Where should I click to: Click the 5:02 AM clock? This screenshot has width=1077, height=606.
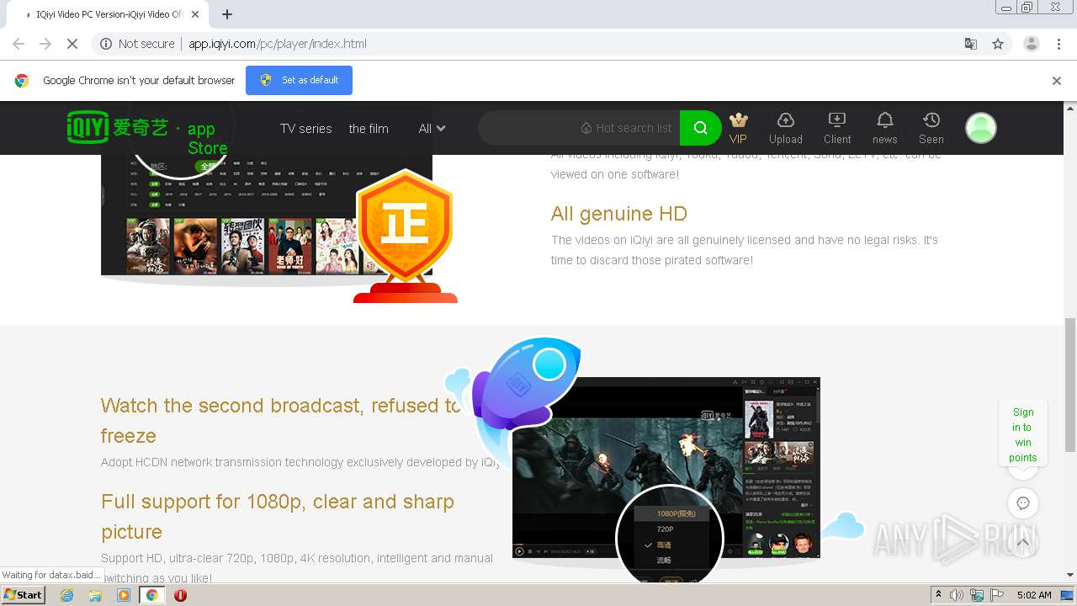[1034, 595]
